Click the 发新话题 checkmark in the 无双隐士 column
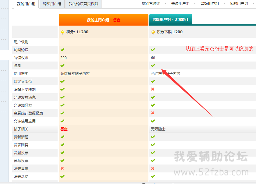This screenshot has height=184, width=256. click(153, 137)
